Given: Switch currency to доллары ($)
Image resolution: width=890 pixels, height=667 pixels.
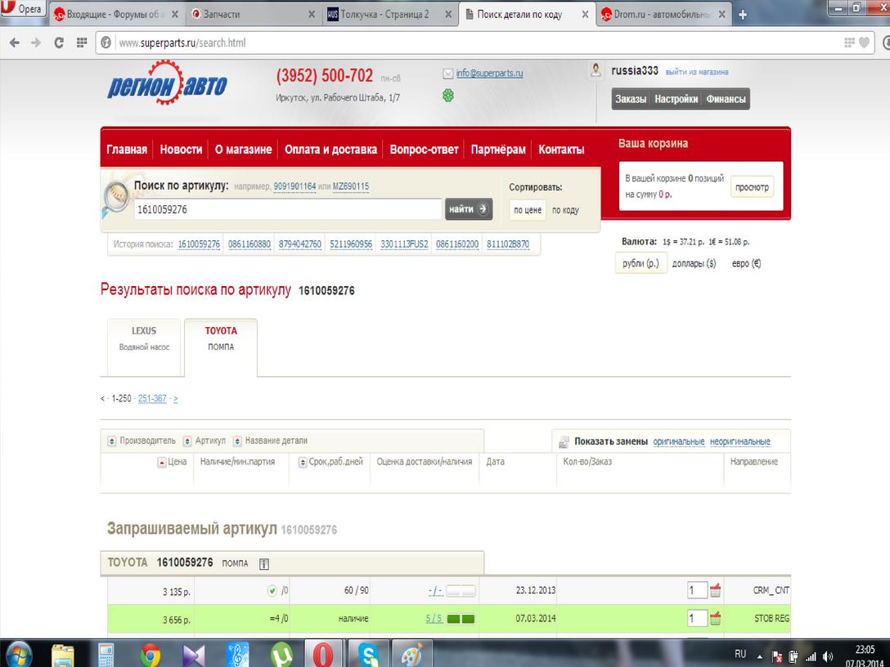Looking at the screenshot, I should [x=694, y=263].
